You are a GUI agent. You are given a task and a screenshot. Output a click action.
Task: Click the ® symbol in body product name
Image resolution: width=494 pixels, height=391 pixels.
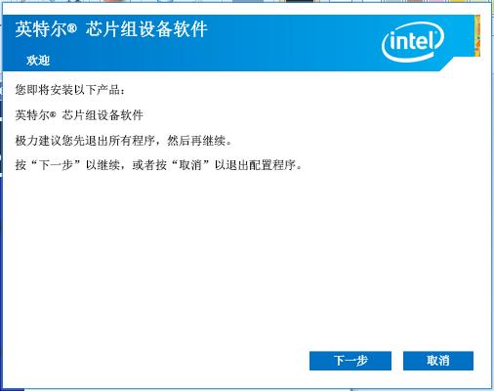point(53,114)
